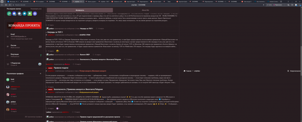302x122 pixels.
Task: Open topic 'Награды за ТОП 1' heading
Action: (55, 32)
